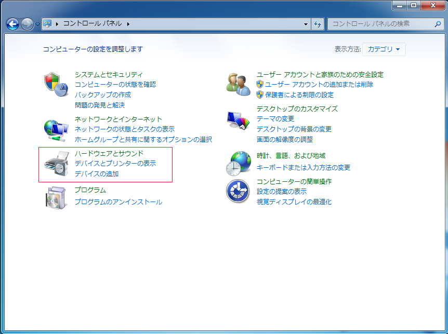Screen dimensions: 448x334
Task: Click the コントロール パネル breadcrumb item
Action: [x=93, y=23]
